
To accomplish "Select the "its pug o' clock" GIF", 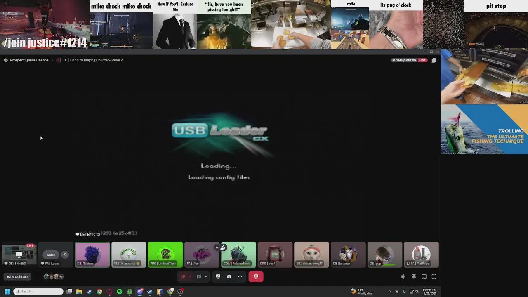I will [396, 25].
